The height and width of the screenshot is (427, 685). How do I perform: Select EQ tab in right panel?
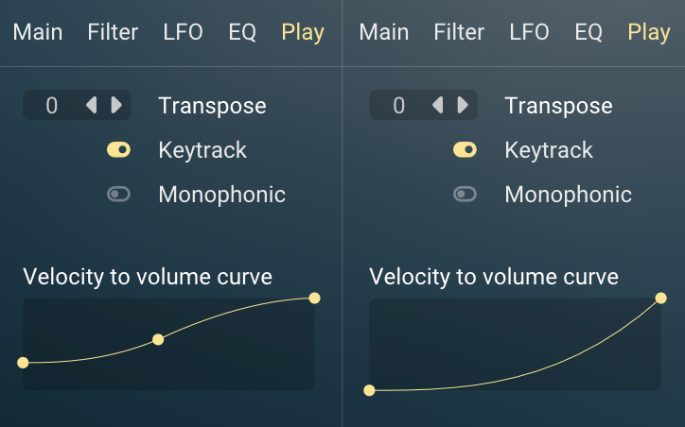[x=588, y=32]
